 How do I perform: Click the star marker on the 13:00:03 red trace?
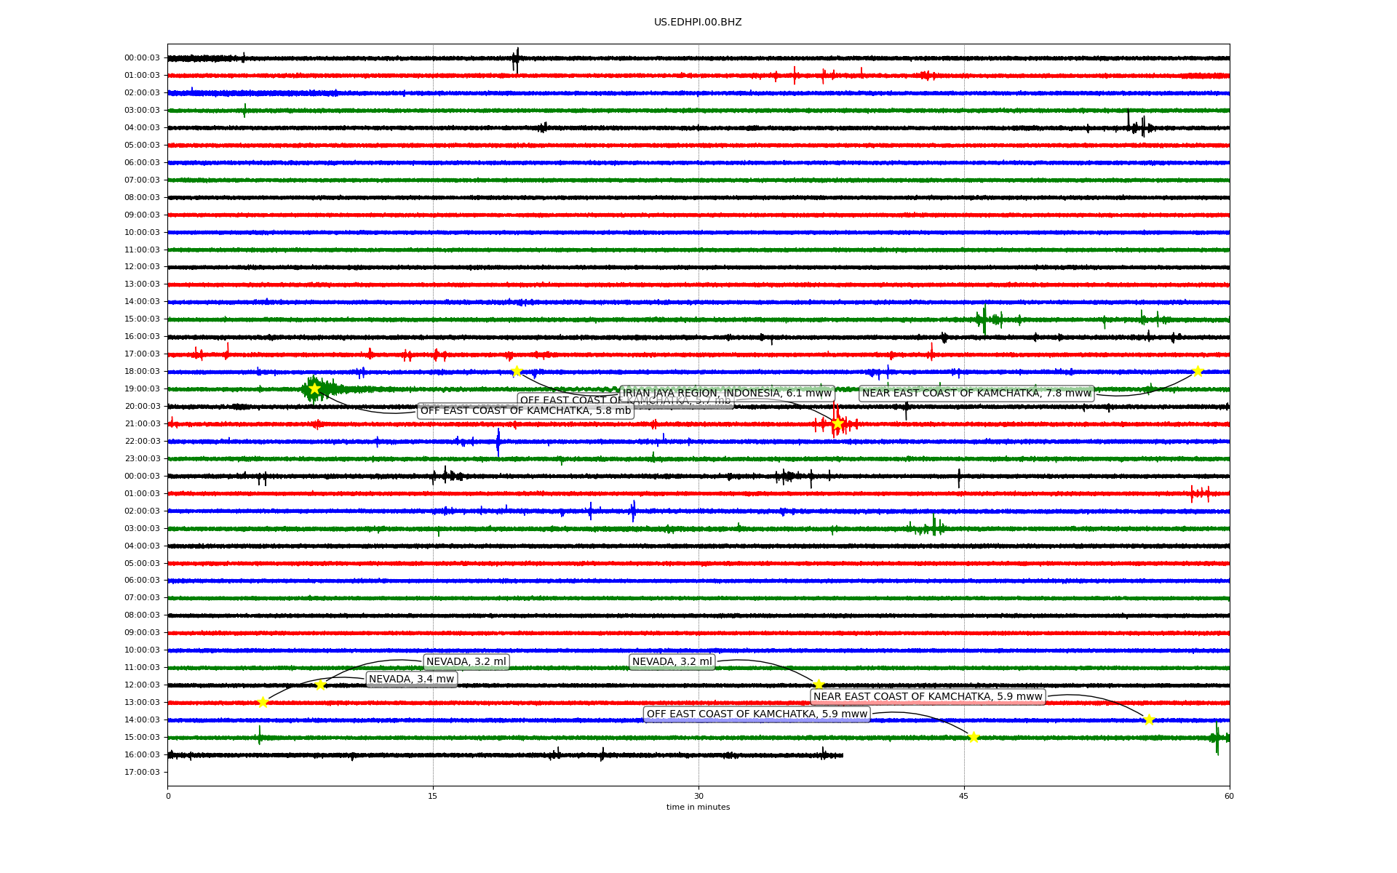pos(263,703)
